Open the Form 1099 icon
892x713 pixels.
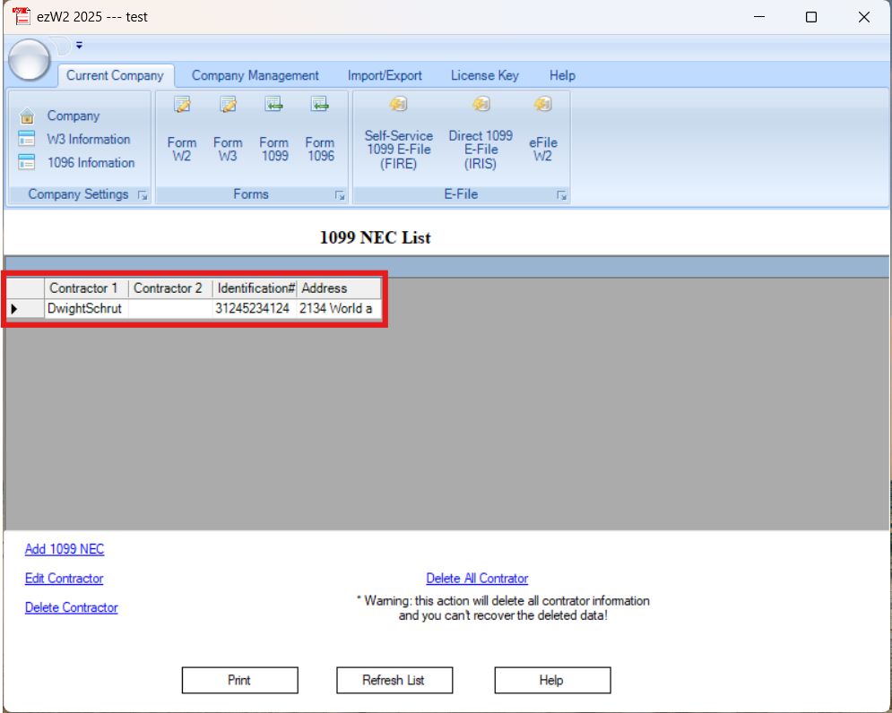coord(273,130)
